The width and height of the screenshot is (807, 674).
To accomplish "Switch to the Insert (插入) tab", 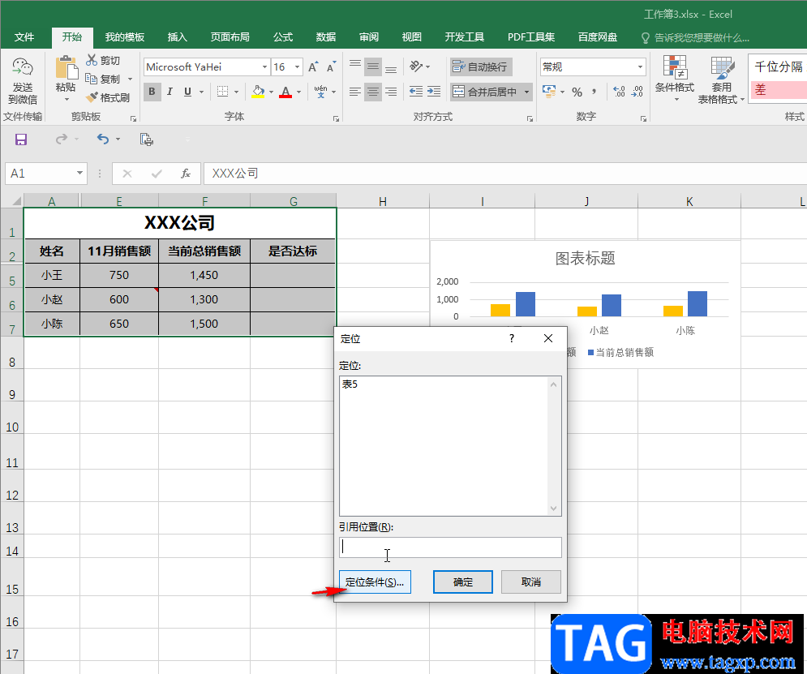I will pos(177,37).
